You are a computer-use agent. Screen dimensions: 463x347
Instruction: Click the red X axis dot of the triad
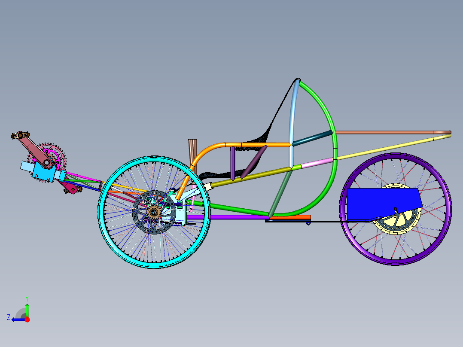click(27, 320)
